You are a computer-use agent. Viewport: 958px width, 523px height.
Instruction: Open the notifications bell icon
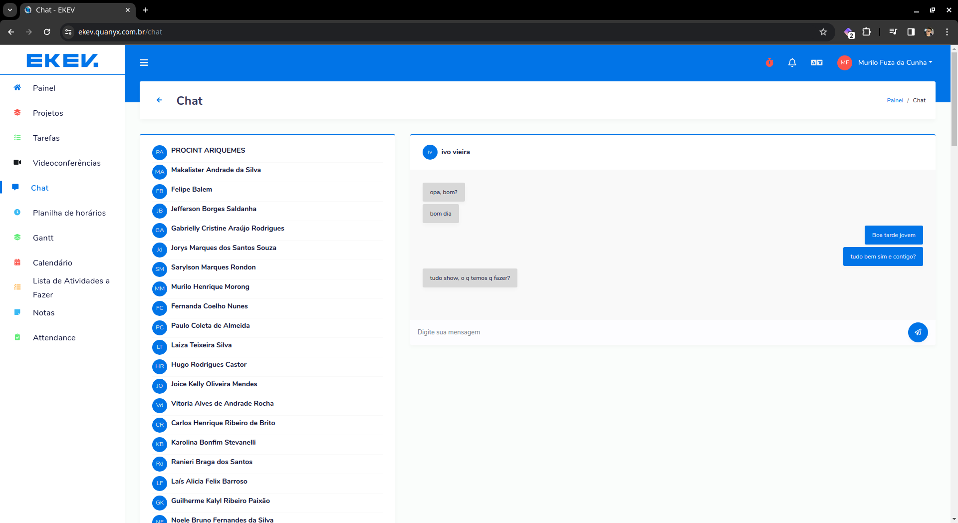coord(792,62)
